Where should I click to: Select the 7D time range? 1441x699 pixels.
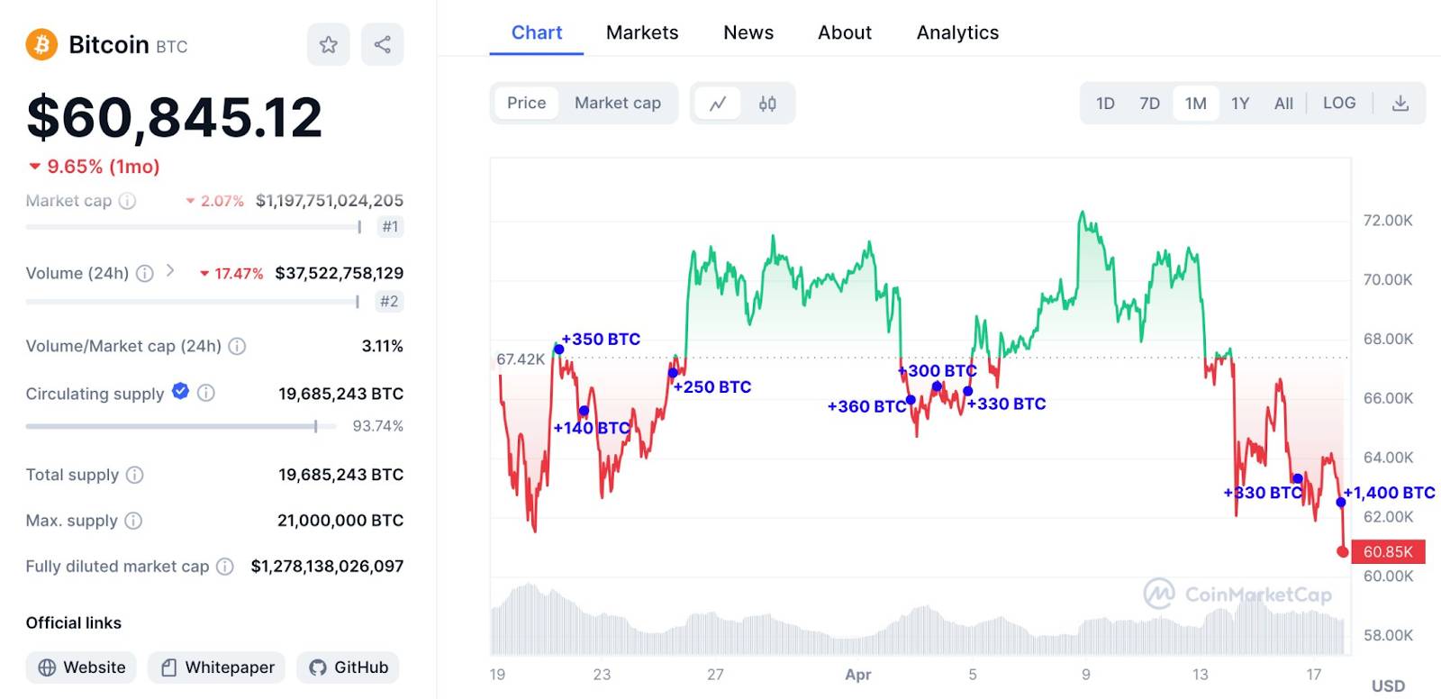click(x=1149, y=104)
